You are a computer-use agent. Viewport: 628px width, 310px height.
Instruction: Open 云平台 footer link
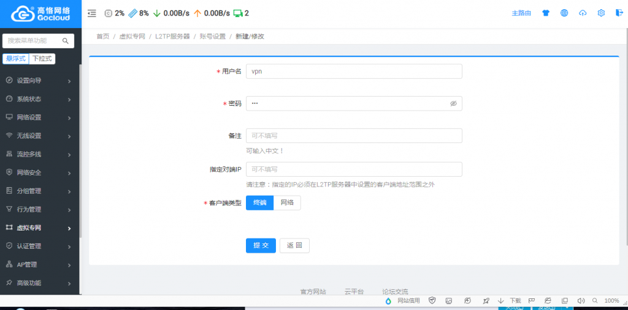(354, 292)
